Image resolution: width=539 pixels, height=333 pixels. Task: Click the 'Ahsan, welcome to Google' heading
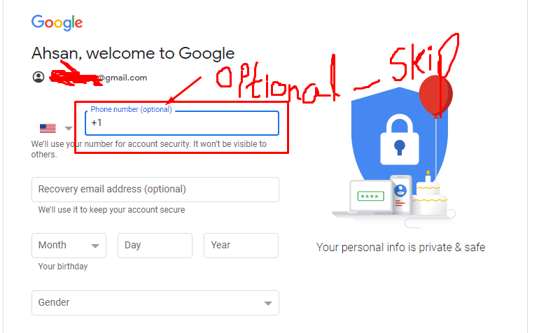pos(133,54)
